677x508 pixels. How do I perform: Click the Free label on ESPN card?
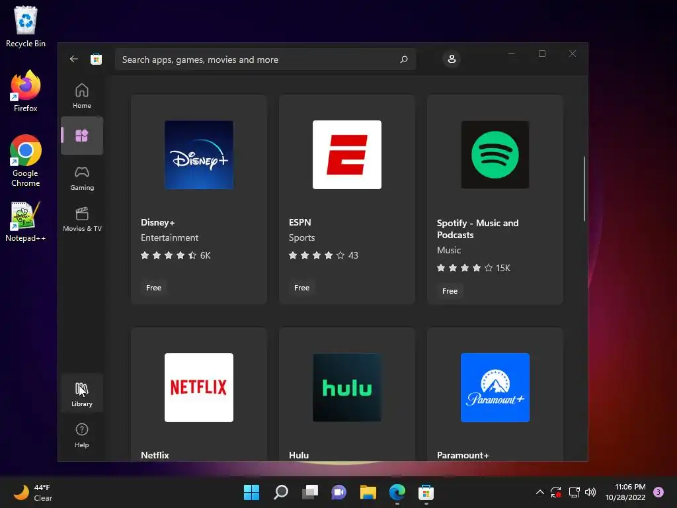click(x=301, y=288)
